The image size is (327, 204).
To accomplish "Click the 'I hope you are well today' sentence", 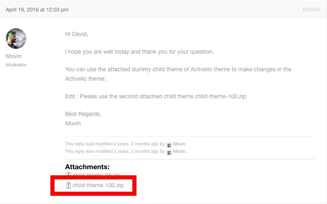I will pos(139,52).
